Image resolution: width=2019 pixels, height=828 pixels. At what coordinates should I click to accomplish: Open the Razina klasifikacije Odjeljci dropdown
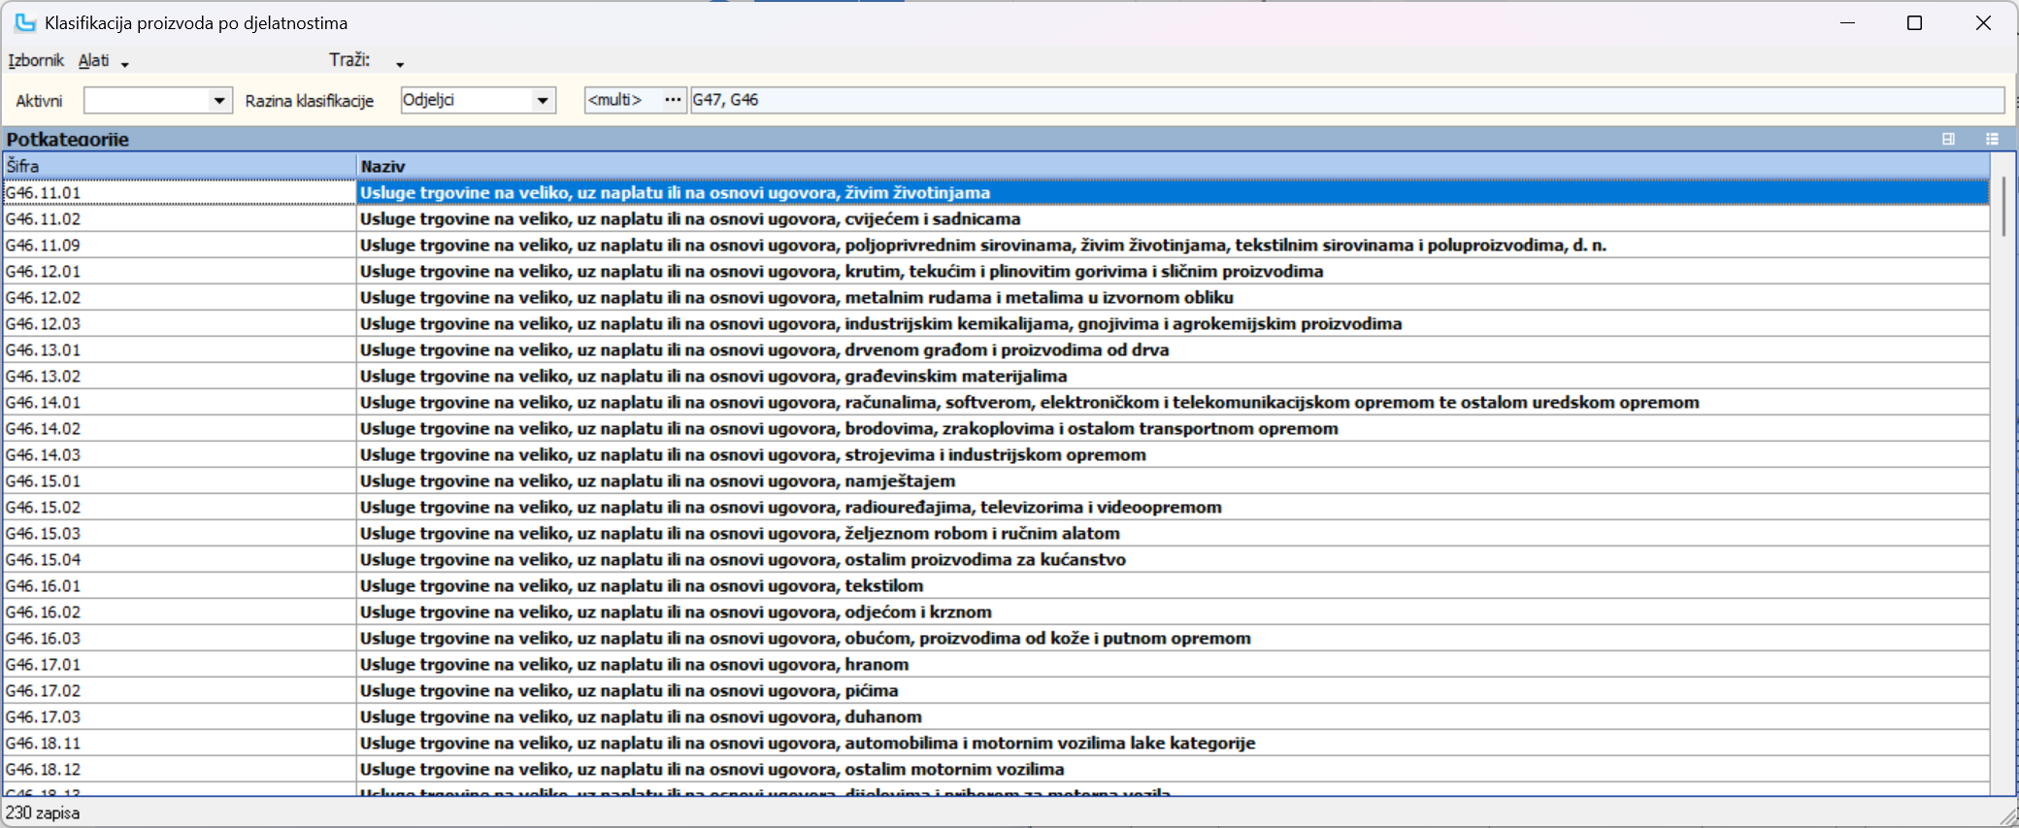(x=543, y=101)
